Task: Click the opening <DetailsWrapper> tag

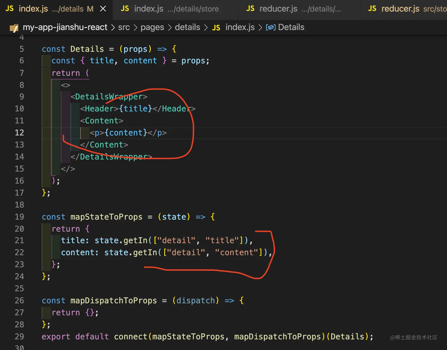Action: pyautogui.click(x=109, y=97)
